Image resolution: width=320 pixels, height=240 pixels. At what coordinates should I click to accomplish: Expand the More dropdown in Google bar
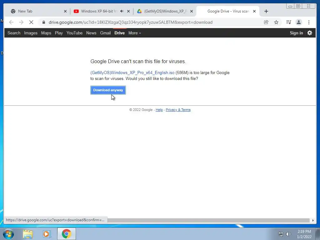[134, 33]
